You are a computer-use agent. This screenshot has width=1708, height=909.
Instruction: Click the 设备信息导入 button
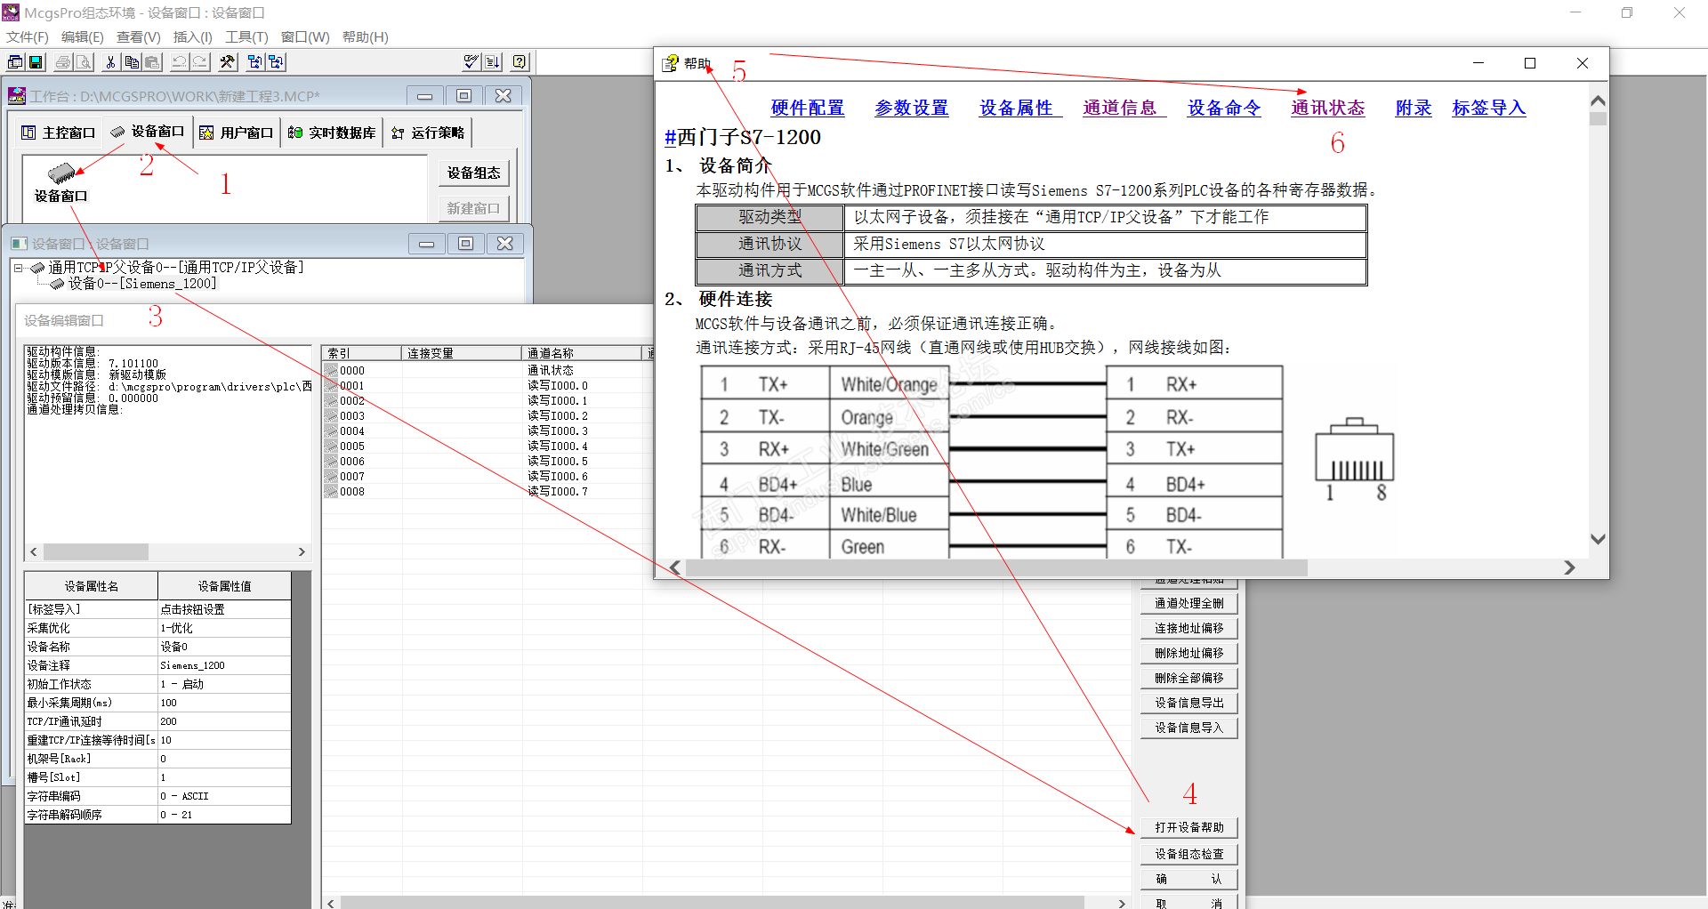click(1189, 728)
